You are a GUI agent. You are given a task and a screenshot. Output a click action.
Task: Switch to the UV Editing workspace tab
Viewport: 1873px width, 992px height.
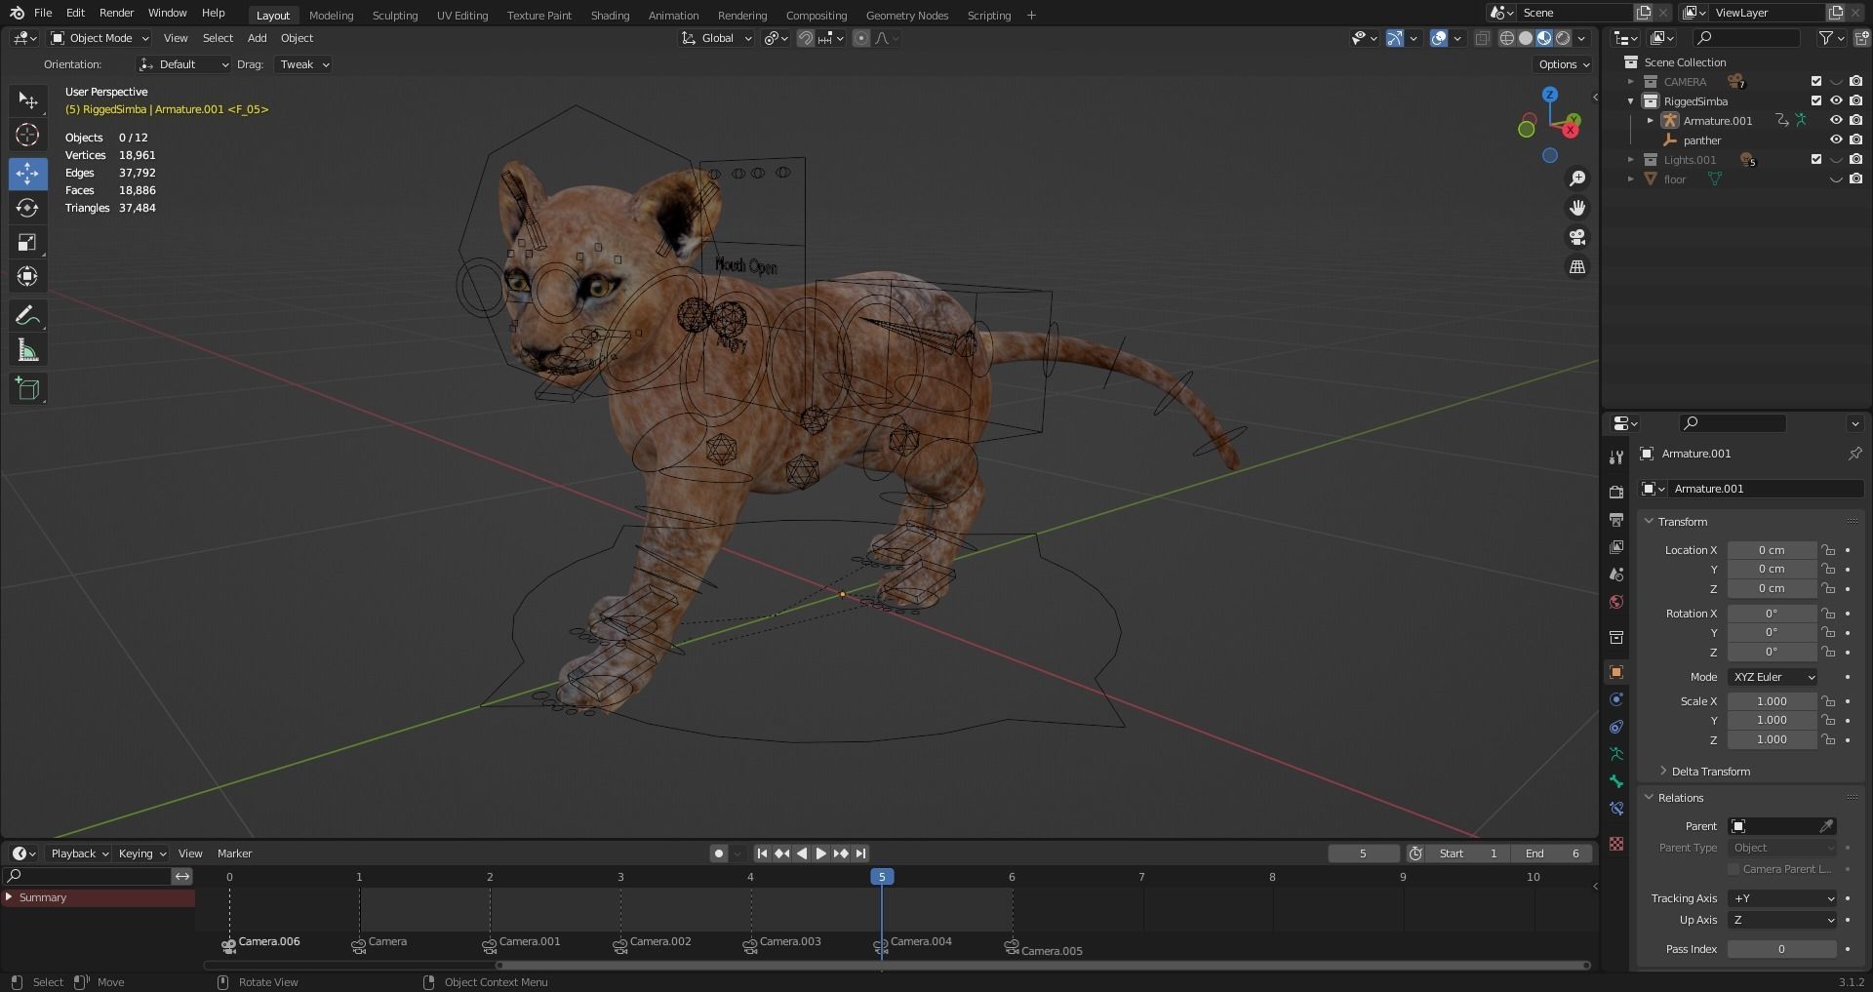[462, 16]
